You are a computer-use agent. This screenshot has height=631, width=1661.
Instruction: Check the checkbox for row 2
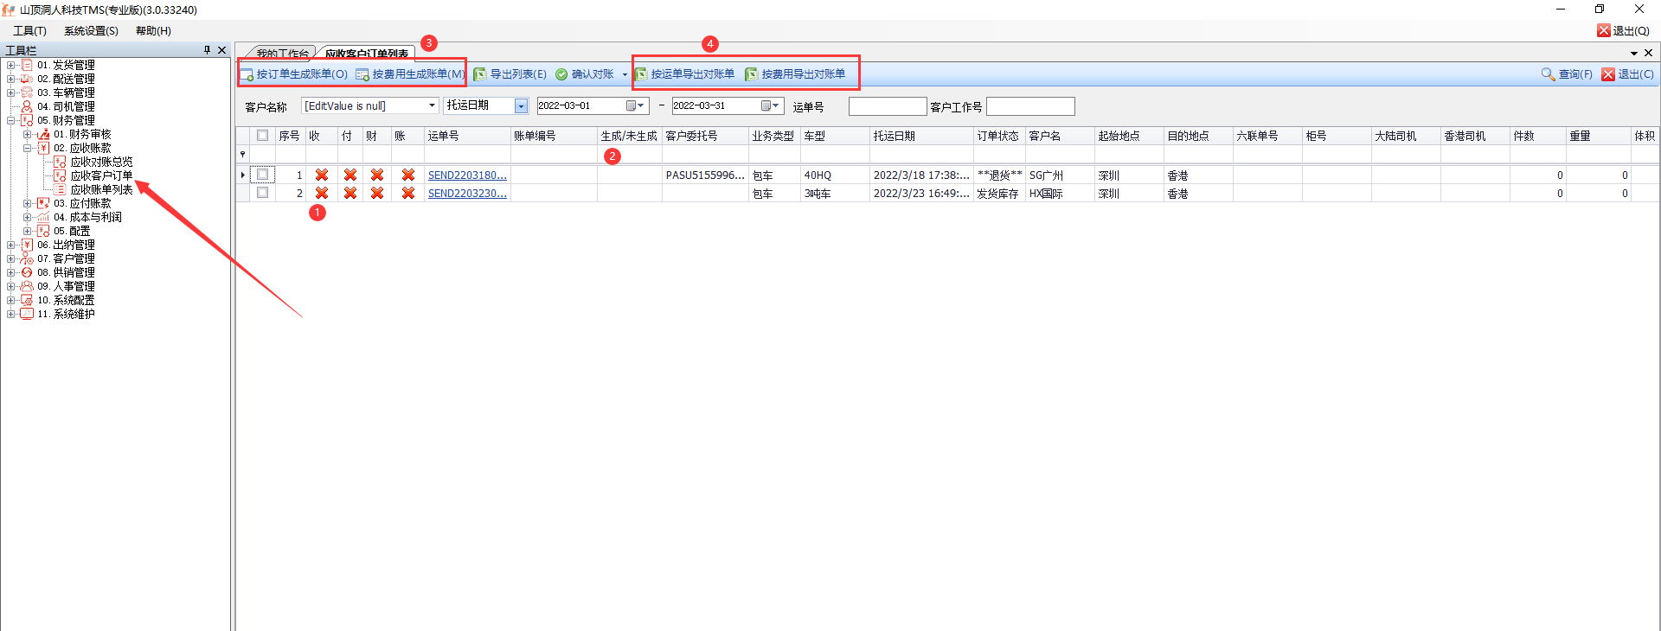[x=262, y=193]
